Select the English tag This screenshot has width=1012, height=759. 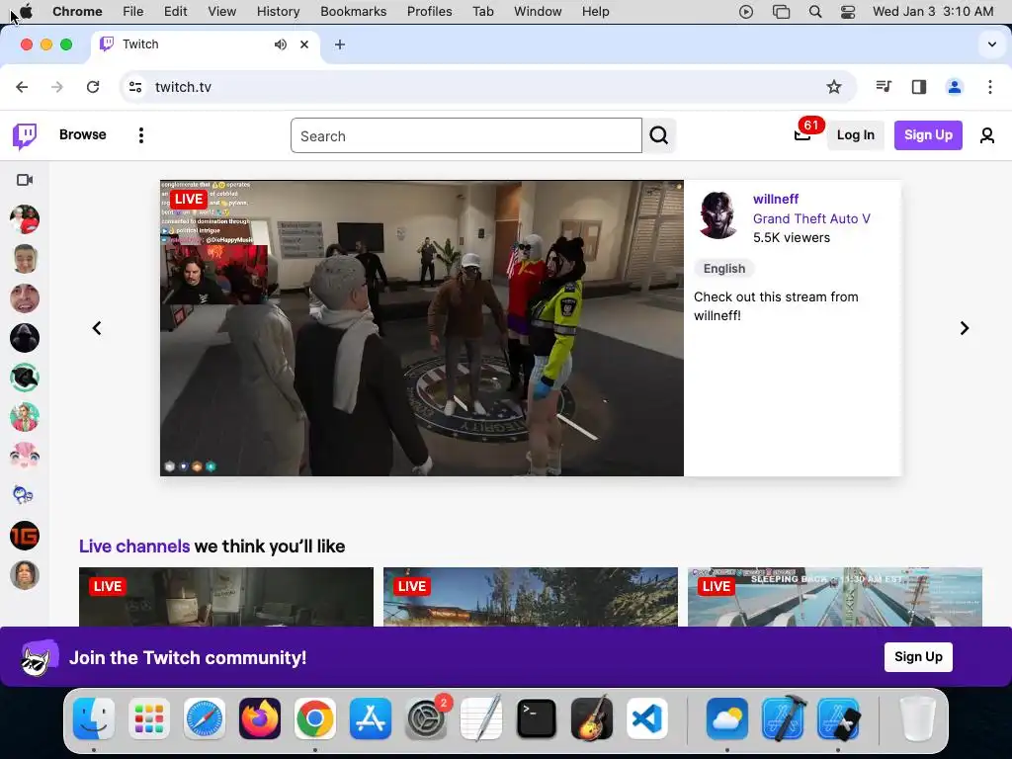[724, 269]
